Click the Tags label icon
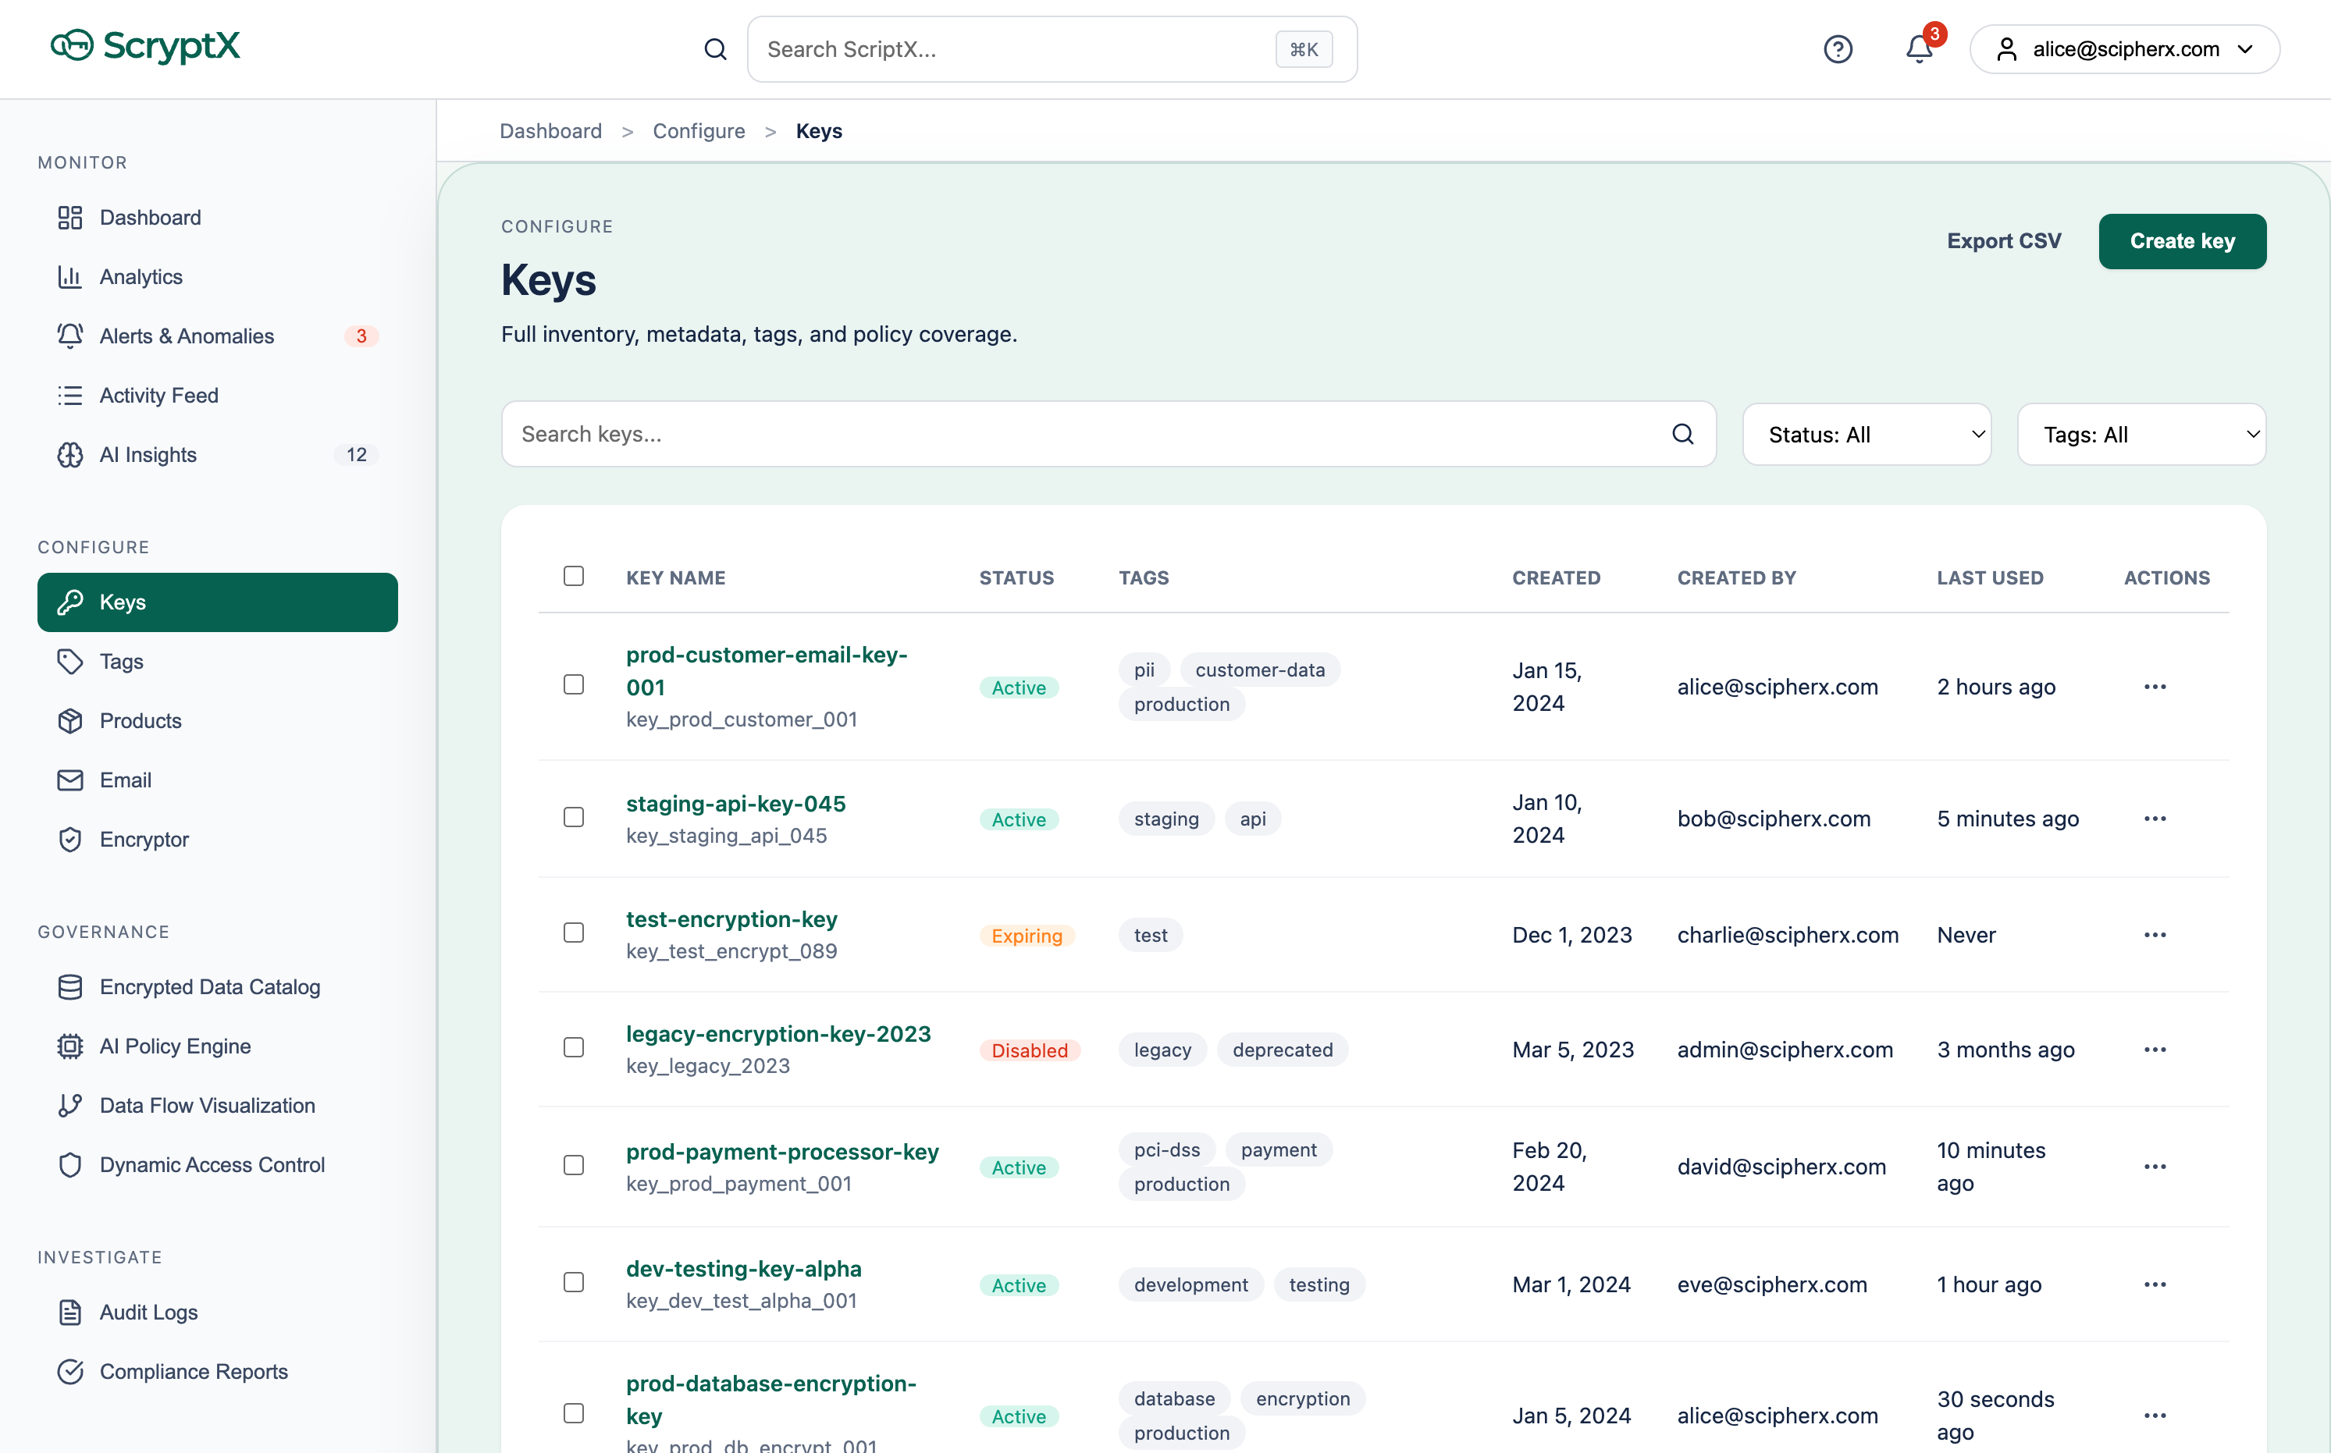 coord(70,661)
